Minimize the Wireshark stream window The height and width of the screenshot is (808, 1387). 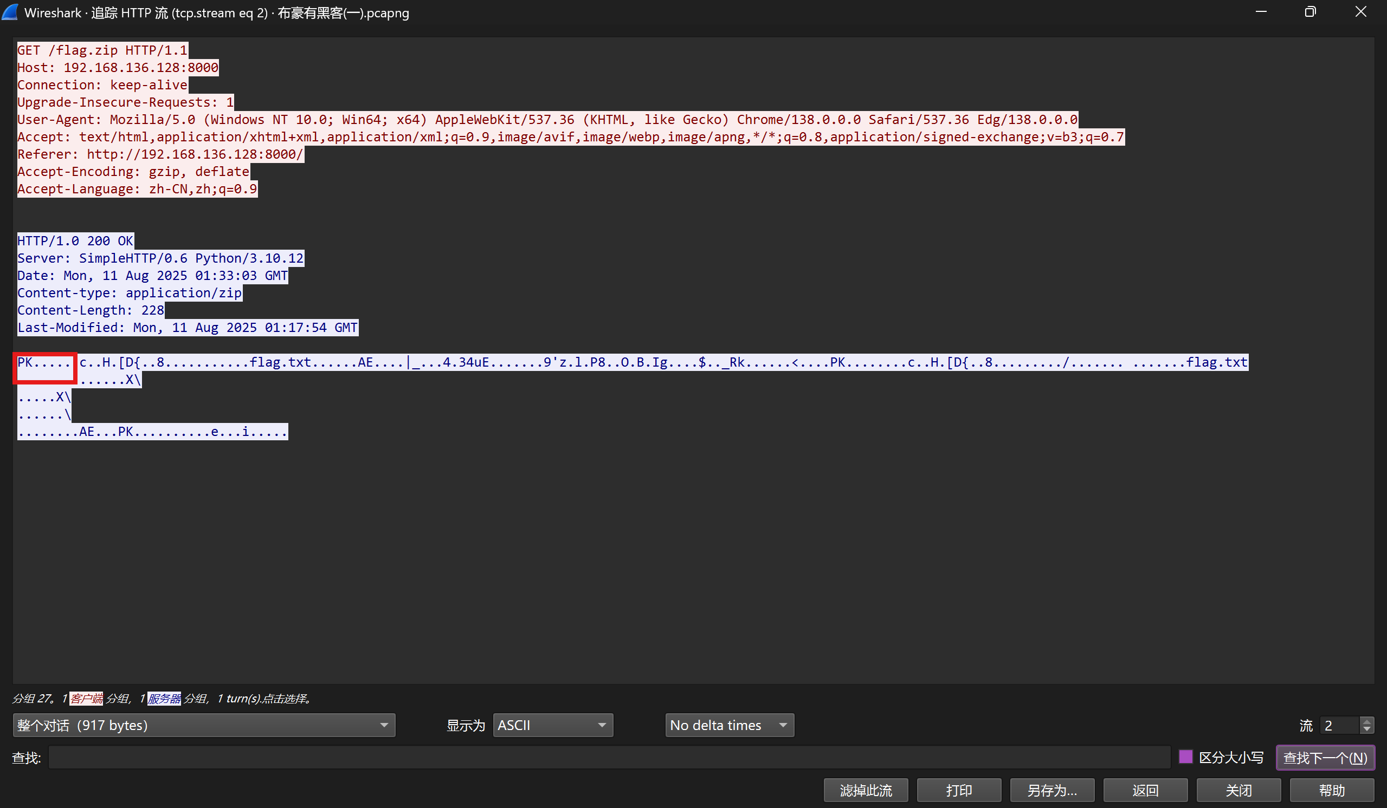click(x=1261, y=12)
